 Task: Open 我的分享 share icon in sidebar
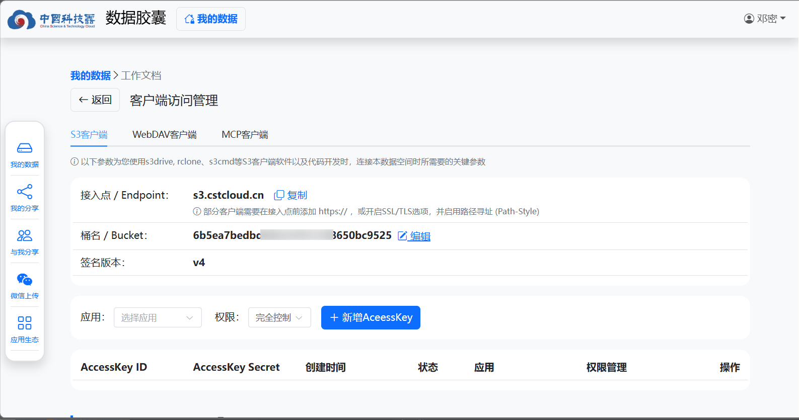(x=24, y=192)
